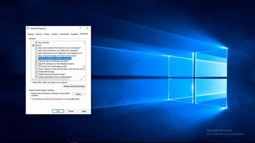This screenshot has width=255, height=143.
Task: Switch to the General tab
Action: 31,34
